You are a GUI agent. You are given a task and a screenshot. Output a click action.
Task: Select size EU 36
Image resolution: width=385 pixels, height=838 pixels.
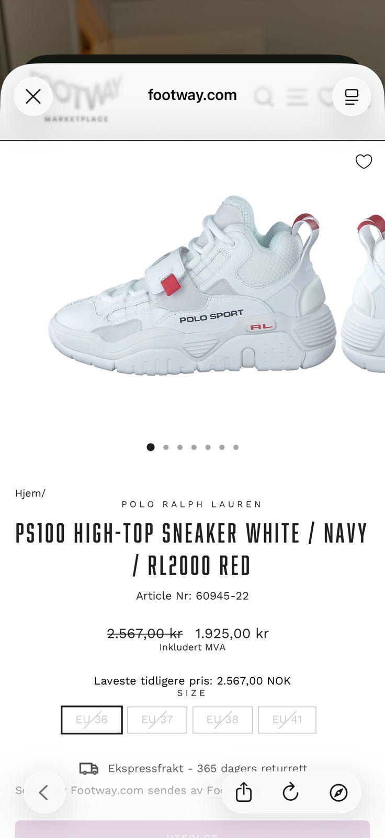92,720
